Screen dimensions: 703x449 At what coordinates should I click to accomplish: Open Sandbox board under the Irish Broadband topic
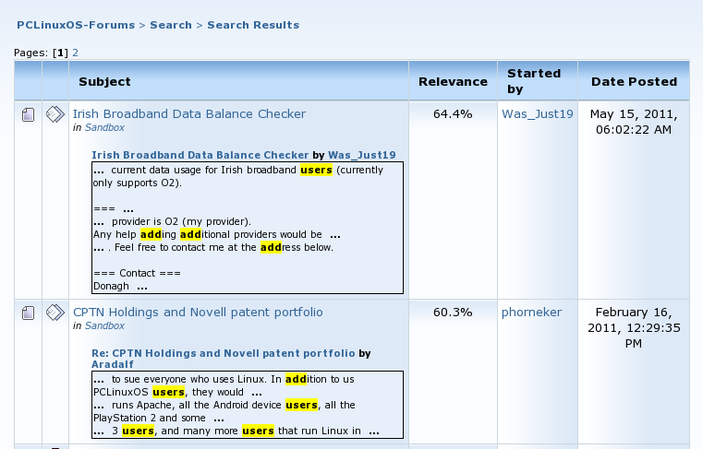pos(104,128)
